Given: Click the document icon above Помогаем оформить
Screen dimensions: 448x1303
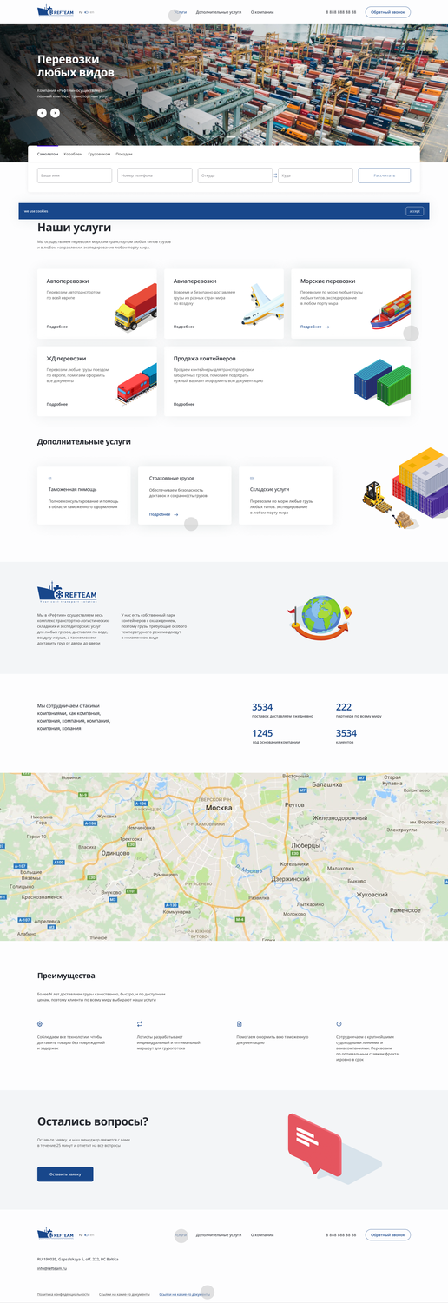Looking at the screenshot, I should [240, 1023].
